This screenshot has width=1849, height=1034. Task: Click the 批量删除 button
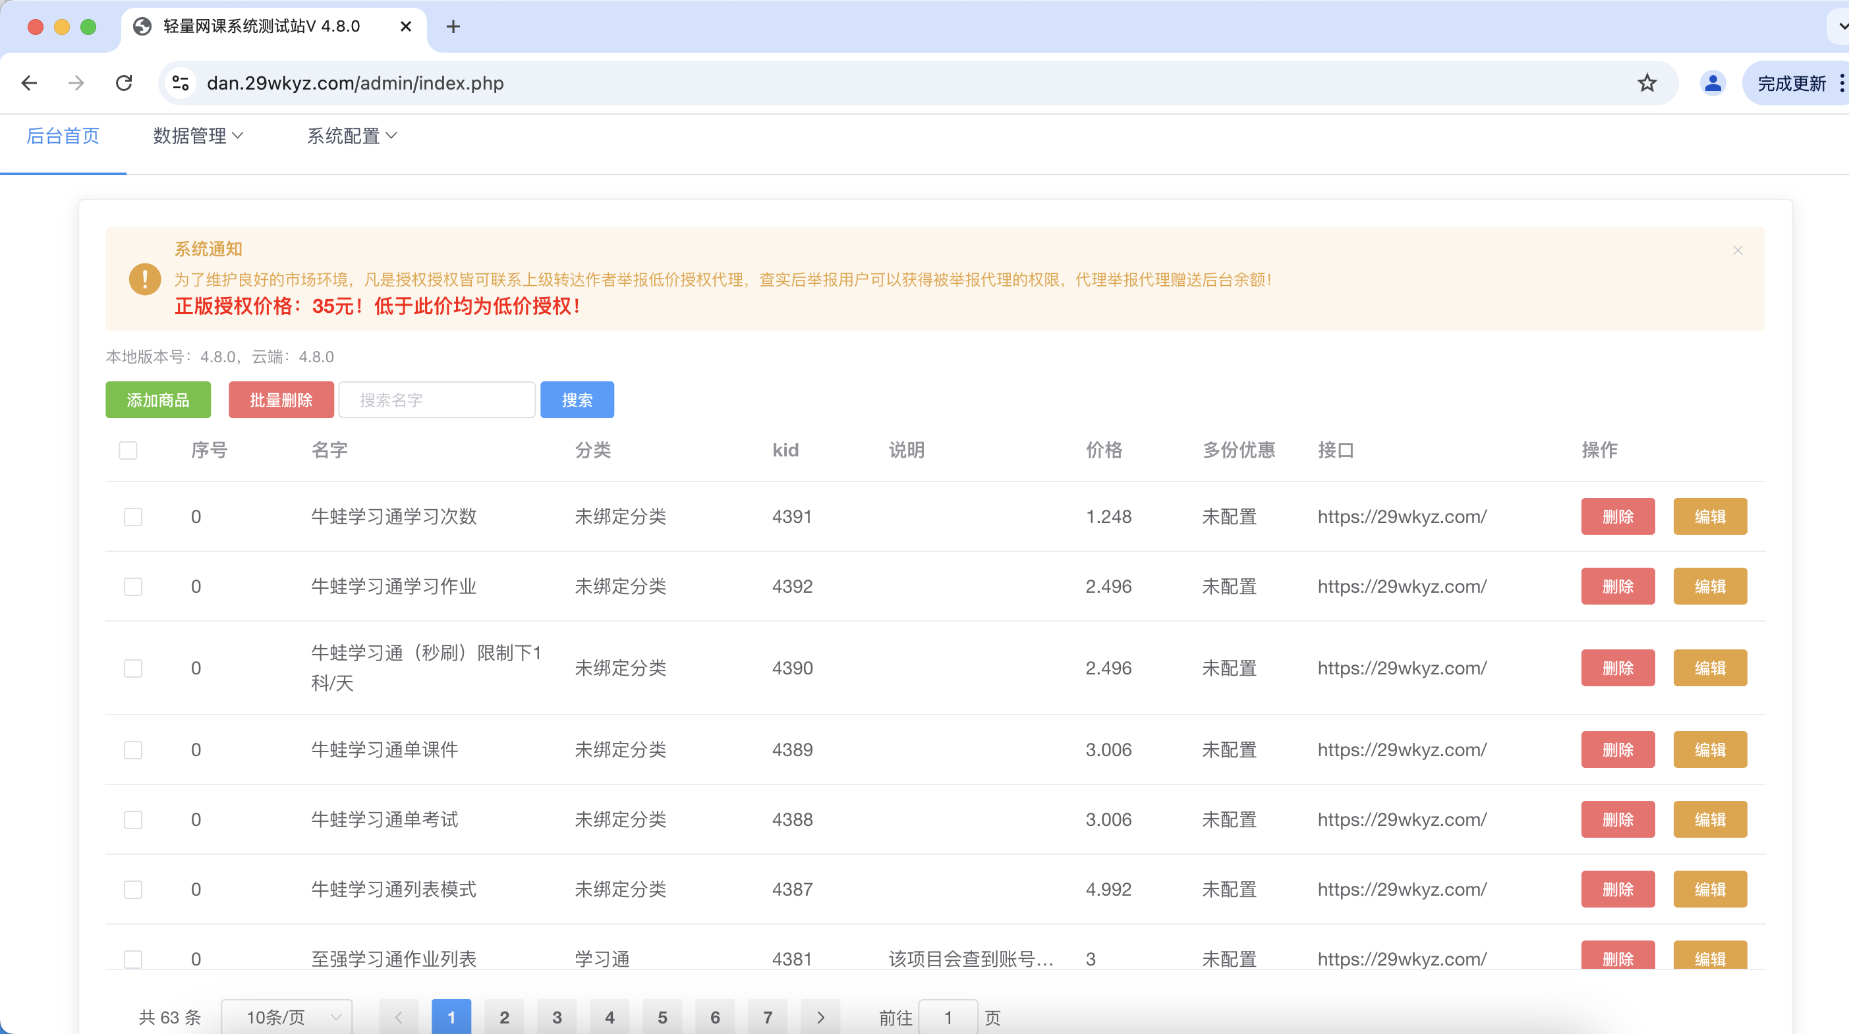tap(281, 400)
